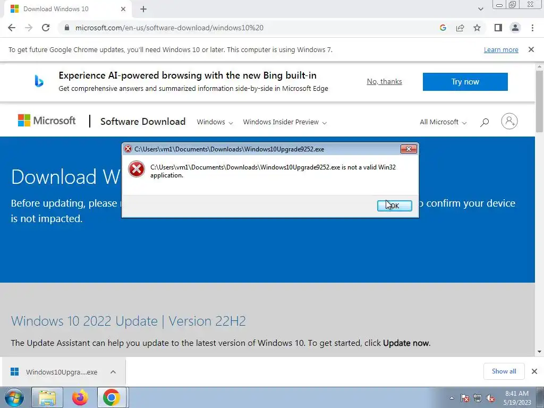
Task: Close the downloads shelf
Action: point(534,371)
